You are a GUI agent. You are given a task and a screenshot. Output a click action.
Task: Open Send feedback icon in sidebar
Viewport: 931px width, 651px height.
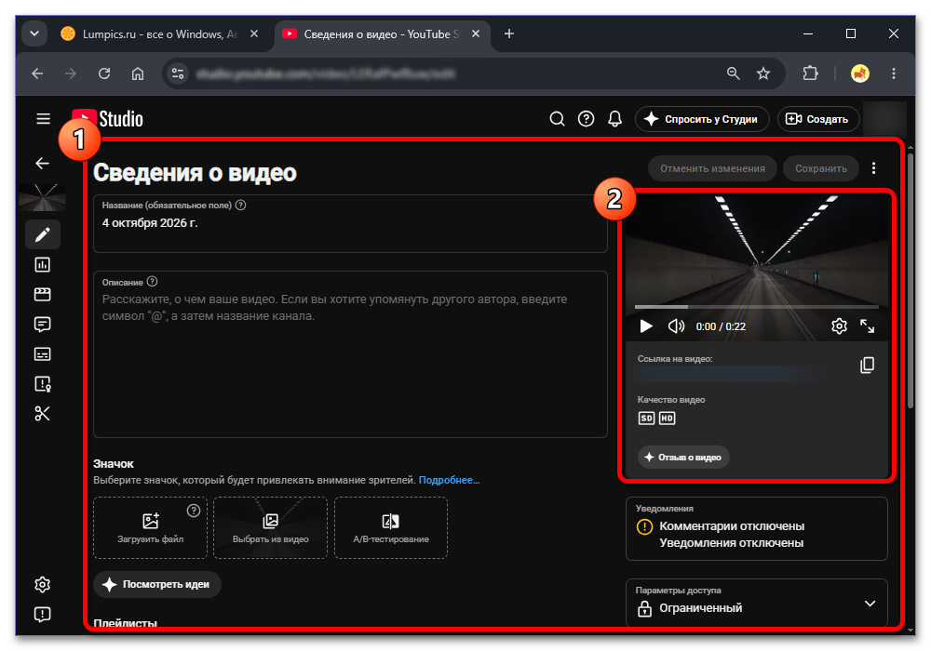[42, 614]
